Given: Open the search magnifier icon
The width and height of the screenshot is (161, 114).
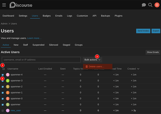Looking at the screenshot, I should [x=150, y=5].
